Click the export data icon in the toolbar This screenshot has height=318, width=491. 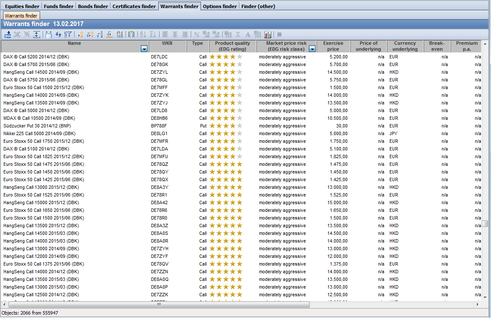click(x=8, y=35)
